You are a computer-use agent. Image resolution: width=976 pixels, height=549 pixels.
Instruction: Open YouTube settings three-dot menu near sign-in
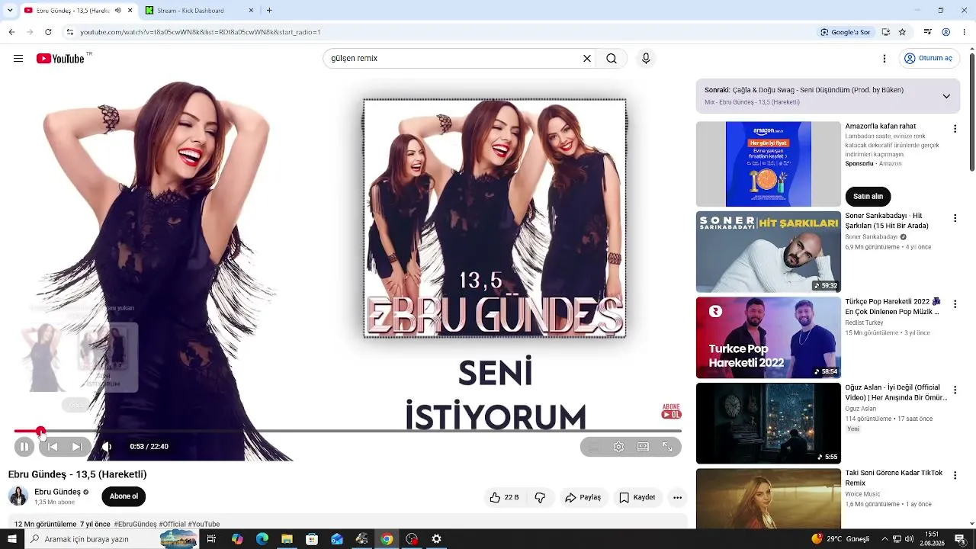[x=884, y=59]
